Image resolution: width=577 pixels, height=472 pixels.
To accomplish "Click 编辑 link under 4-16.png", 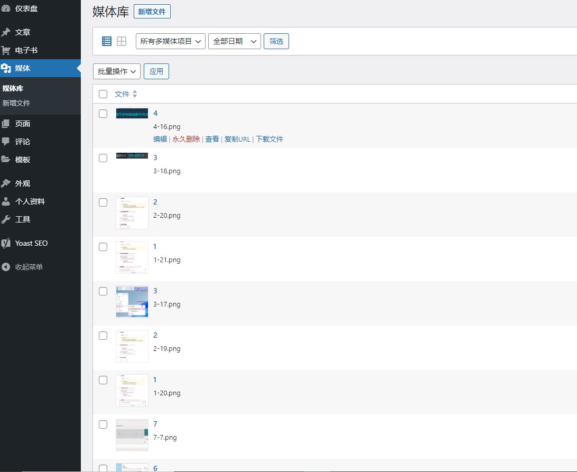I will coord(160,139).
